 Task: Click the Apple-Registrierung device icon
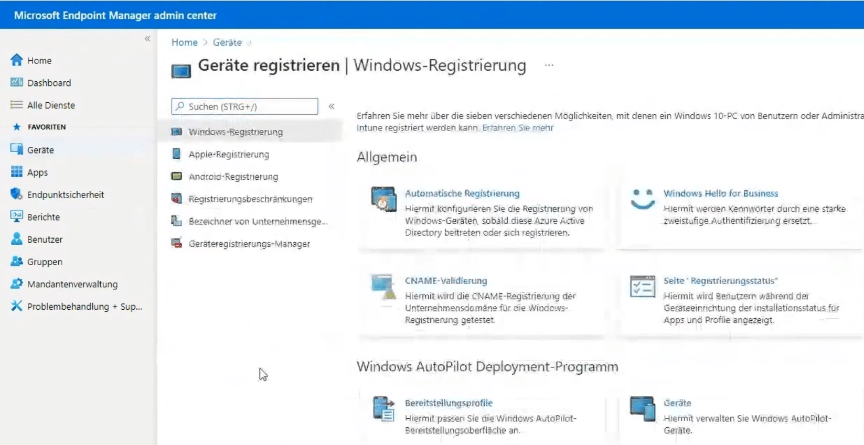[x=177, y=154]
